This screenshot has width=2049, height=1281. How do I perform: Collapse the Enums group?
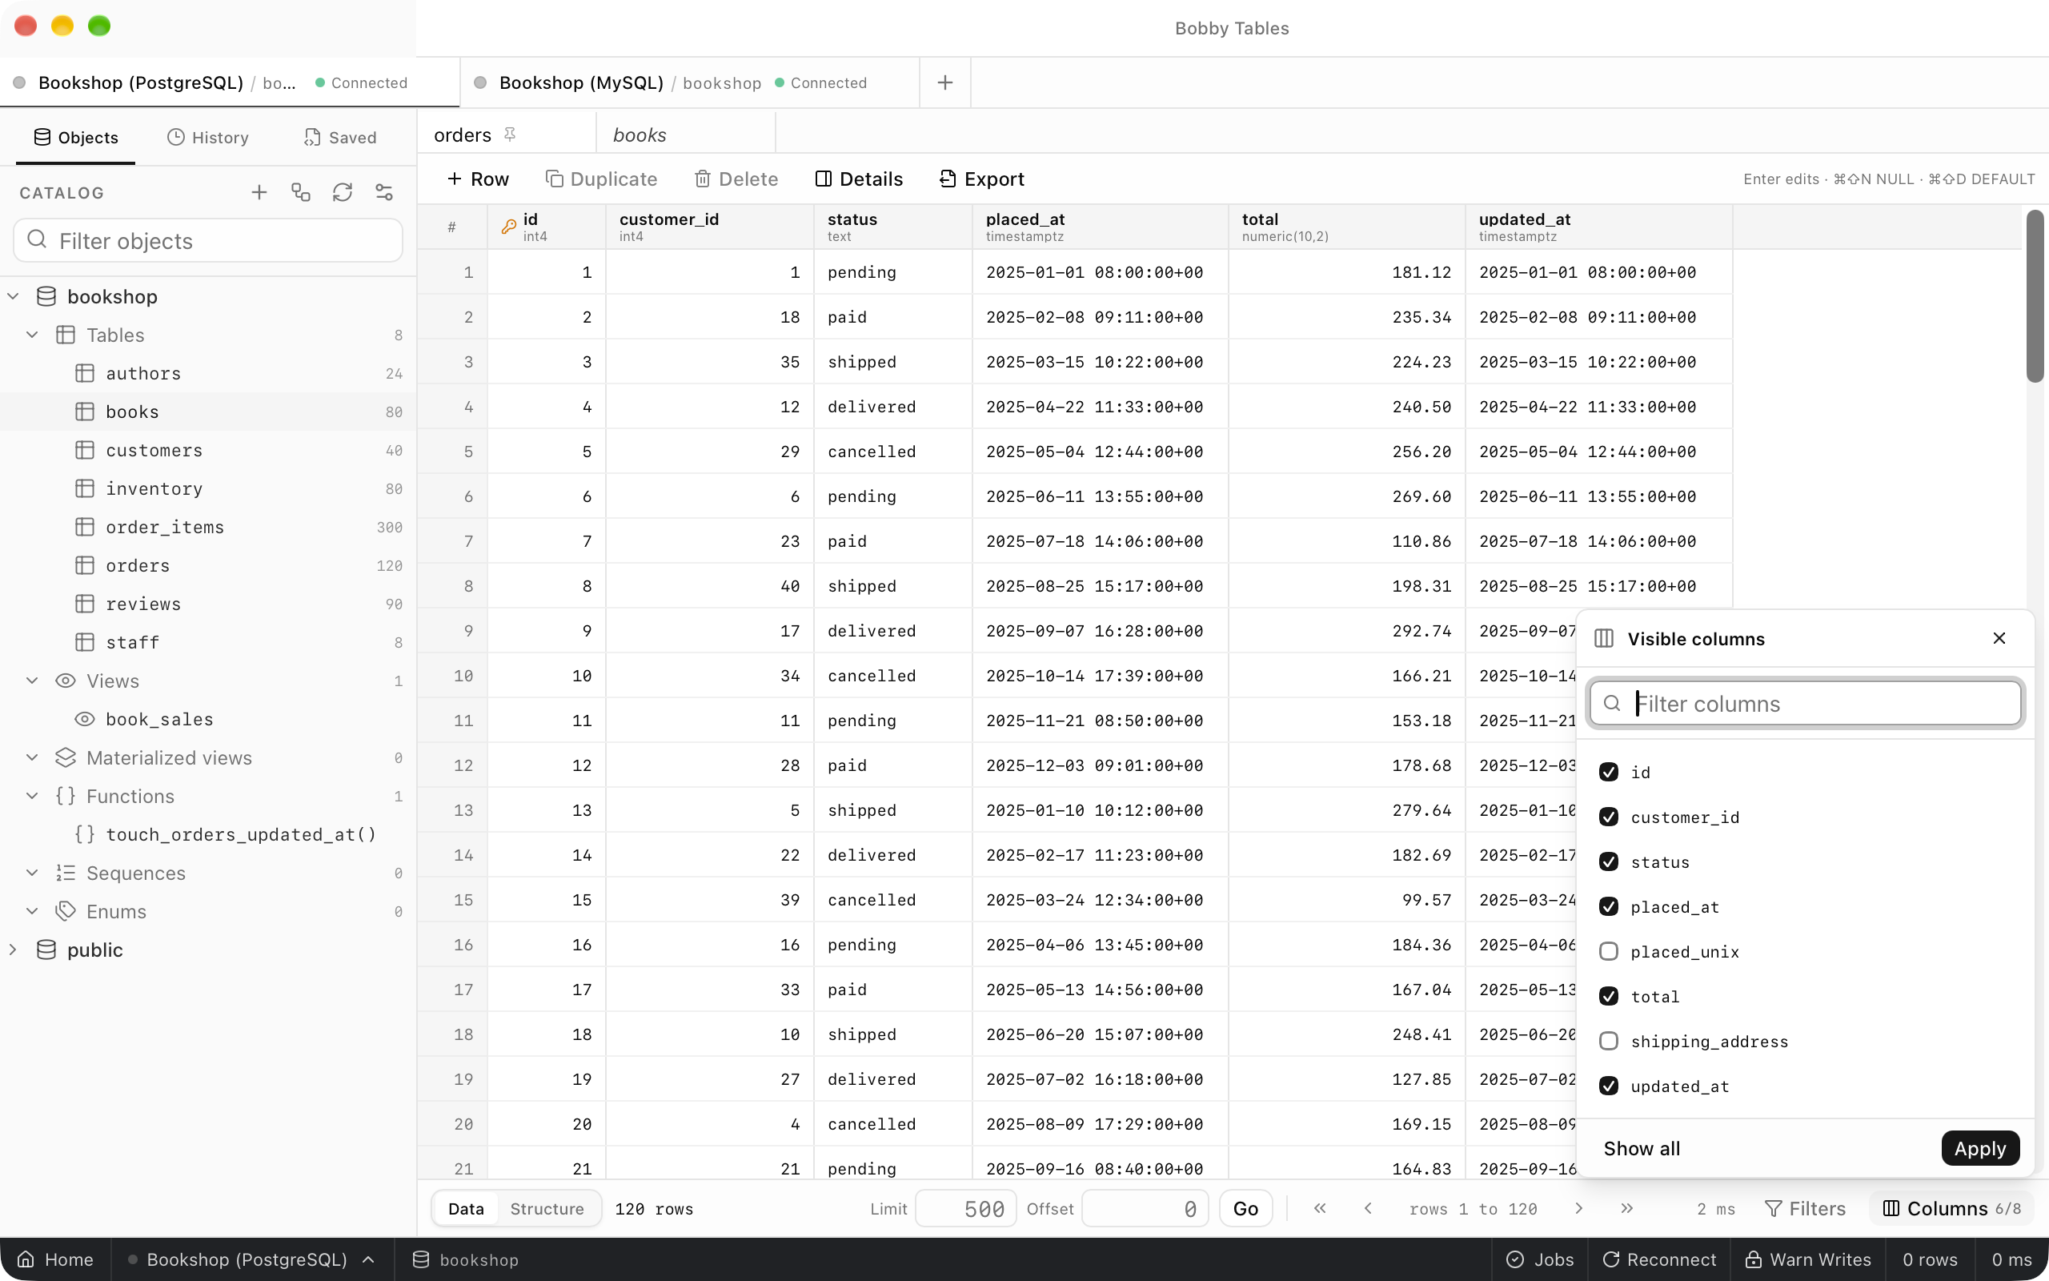(32, 911)
